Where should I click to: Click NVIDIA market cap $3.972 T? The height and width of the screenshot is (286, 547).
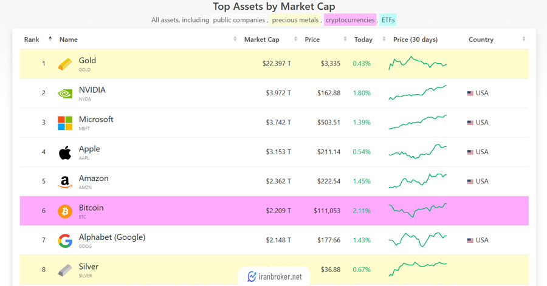click(278, 93)
